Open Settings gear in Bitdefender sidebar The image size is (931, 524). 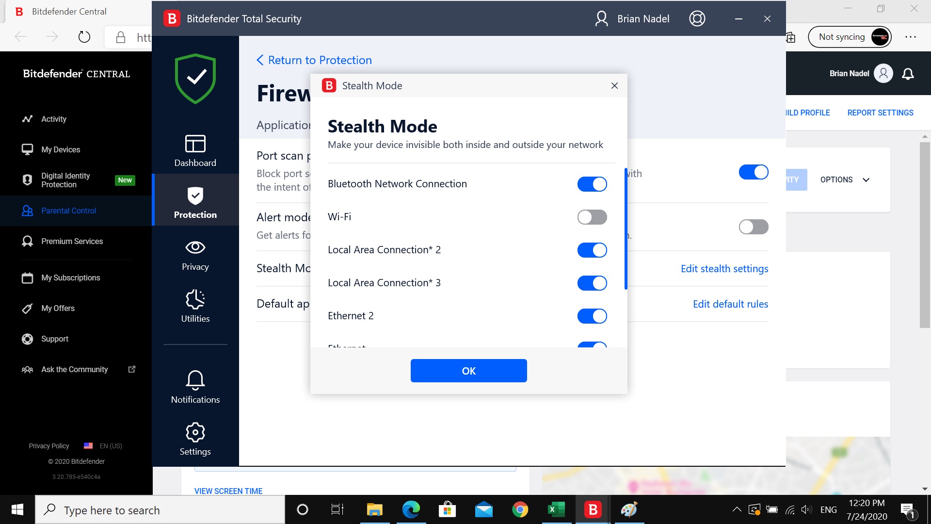click(x=195, y=439)
